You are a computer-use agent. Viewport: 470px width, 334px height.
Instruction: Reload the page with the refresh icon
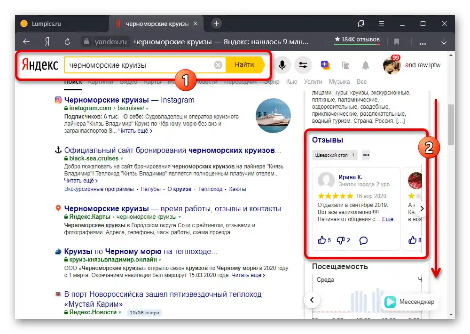pyautogui.click(x=67, y=42)
